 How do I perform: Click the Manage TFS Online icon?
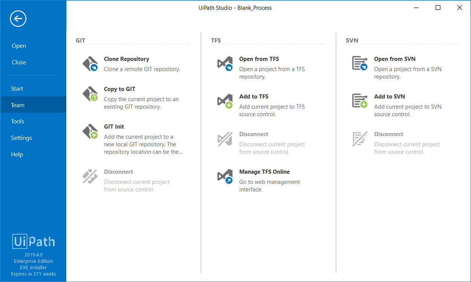(x=225, y=177)
